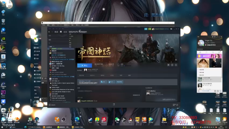Open Microsoft Edge desktop shortcut
This screenshot has height=129, width=229.
tap(77, 120)
